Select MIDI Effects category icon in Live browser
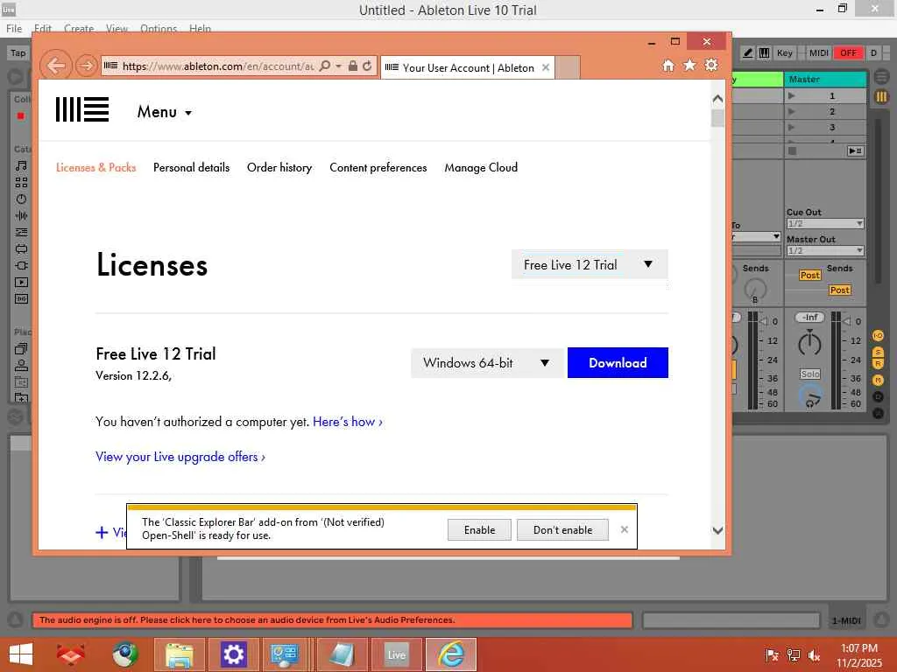Image resolution: width=897 pixels, height=672 pixels. 21,232
